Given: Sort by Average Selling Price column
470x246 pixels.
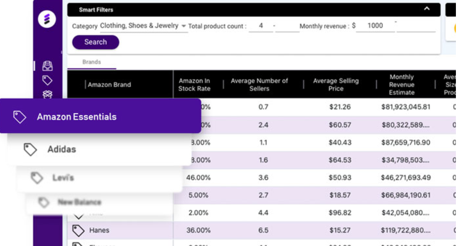Looking at the screenshot, I should pyautogui.click(x=336, y=85).
